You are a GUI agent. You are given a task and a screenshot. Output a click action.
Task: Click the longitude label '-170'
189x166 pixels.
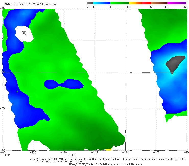pyautogui.click(x=64, y=152)
